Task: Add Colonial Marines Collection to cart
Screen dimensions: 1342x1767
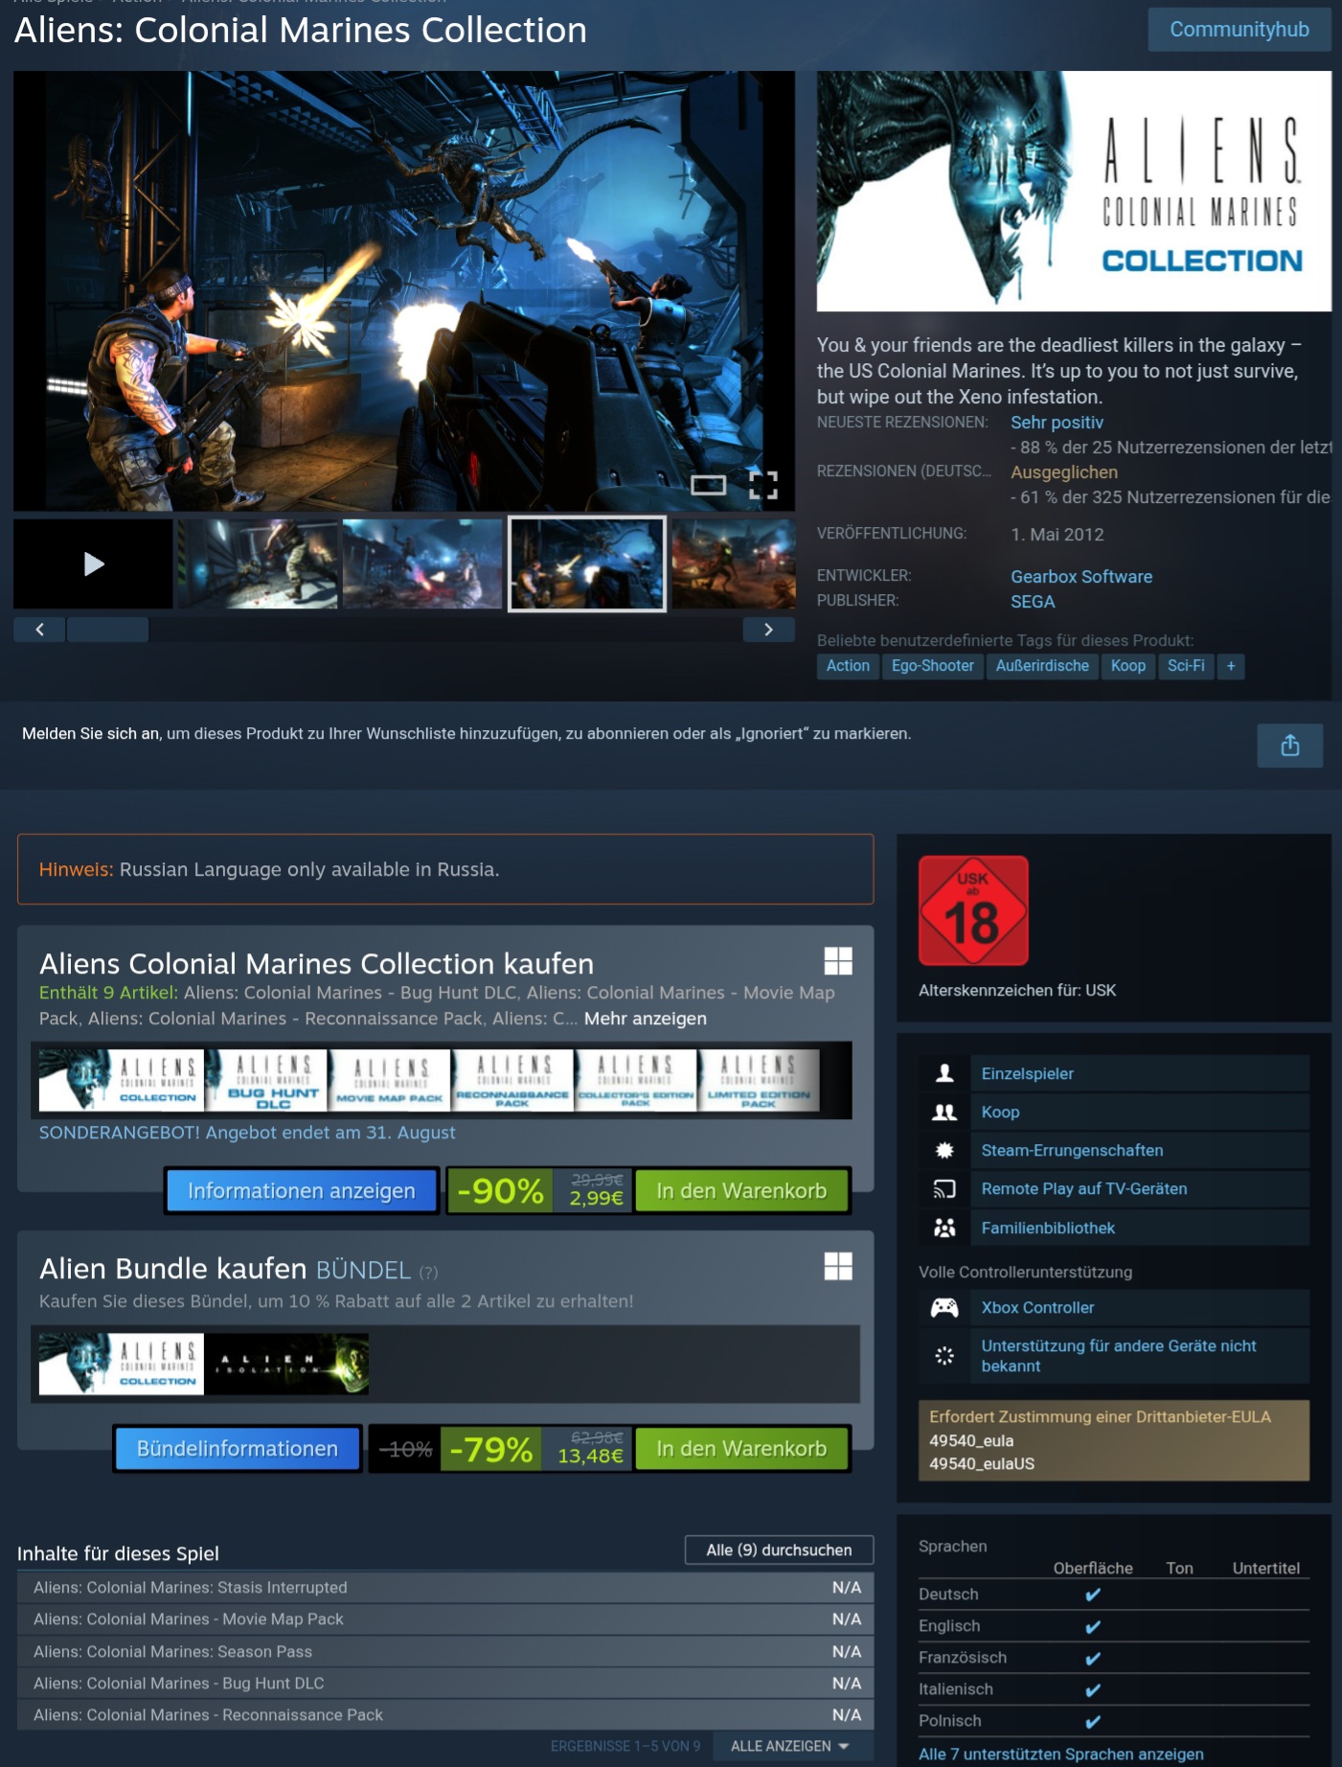Action: click(x=741, y=1190)
